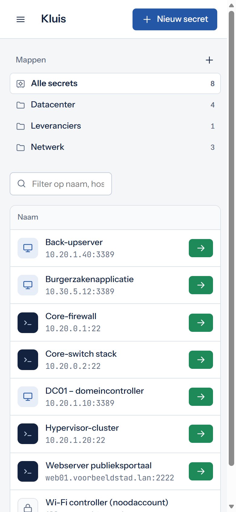Connect to Webserver publieksportaal via arrow
Viewport: 236px width, 512px height.
(201, 471)
